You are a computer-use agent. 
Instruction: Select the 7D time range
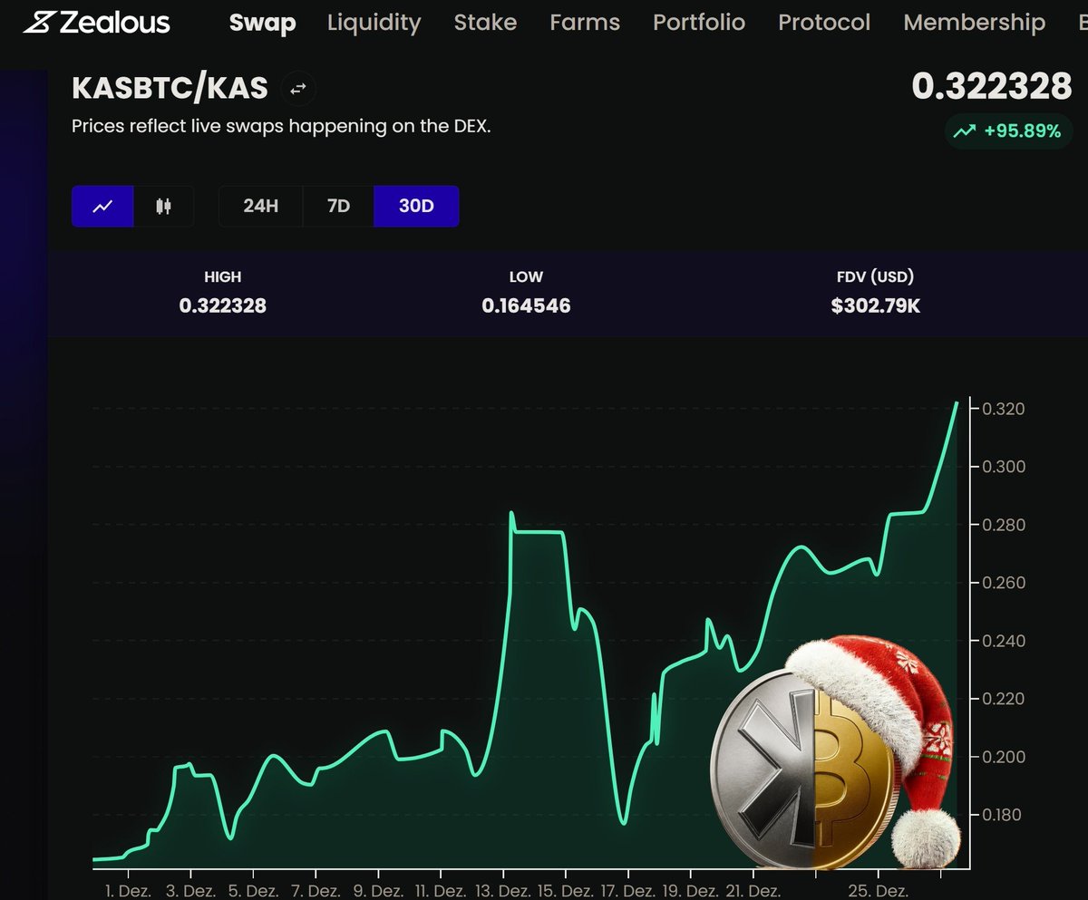(338, 206)
